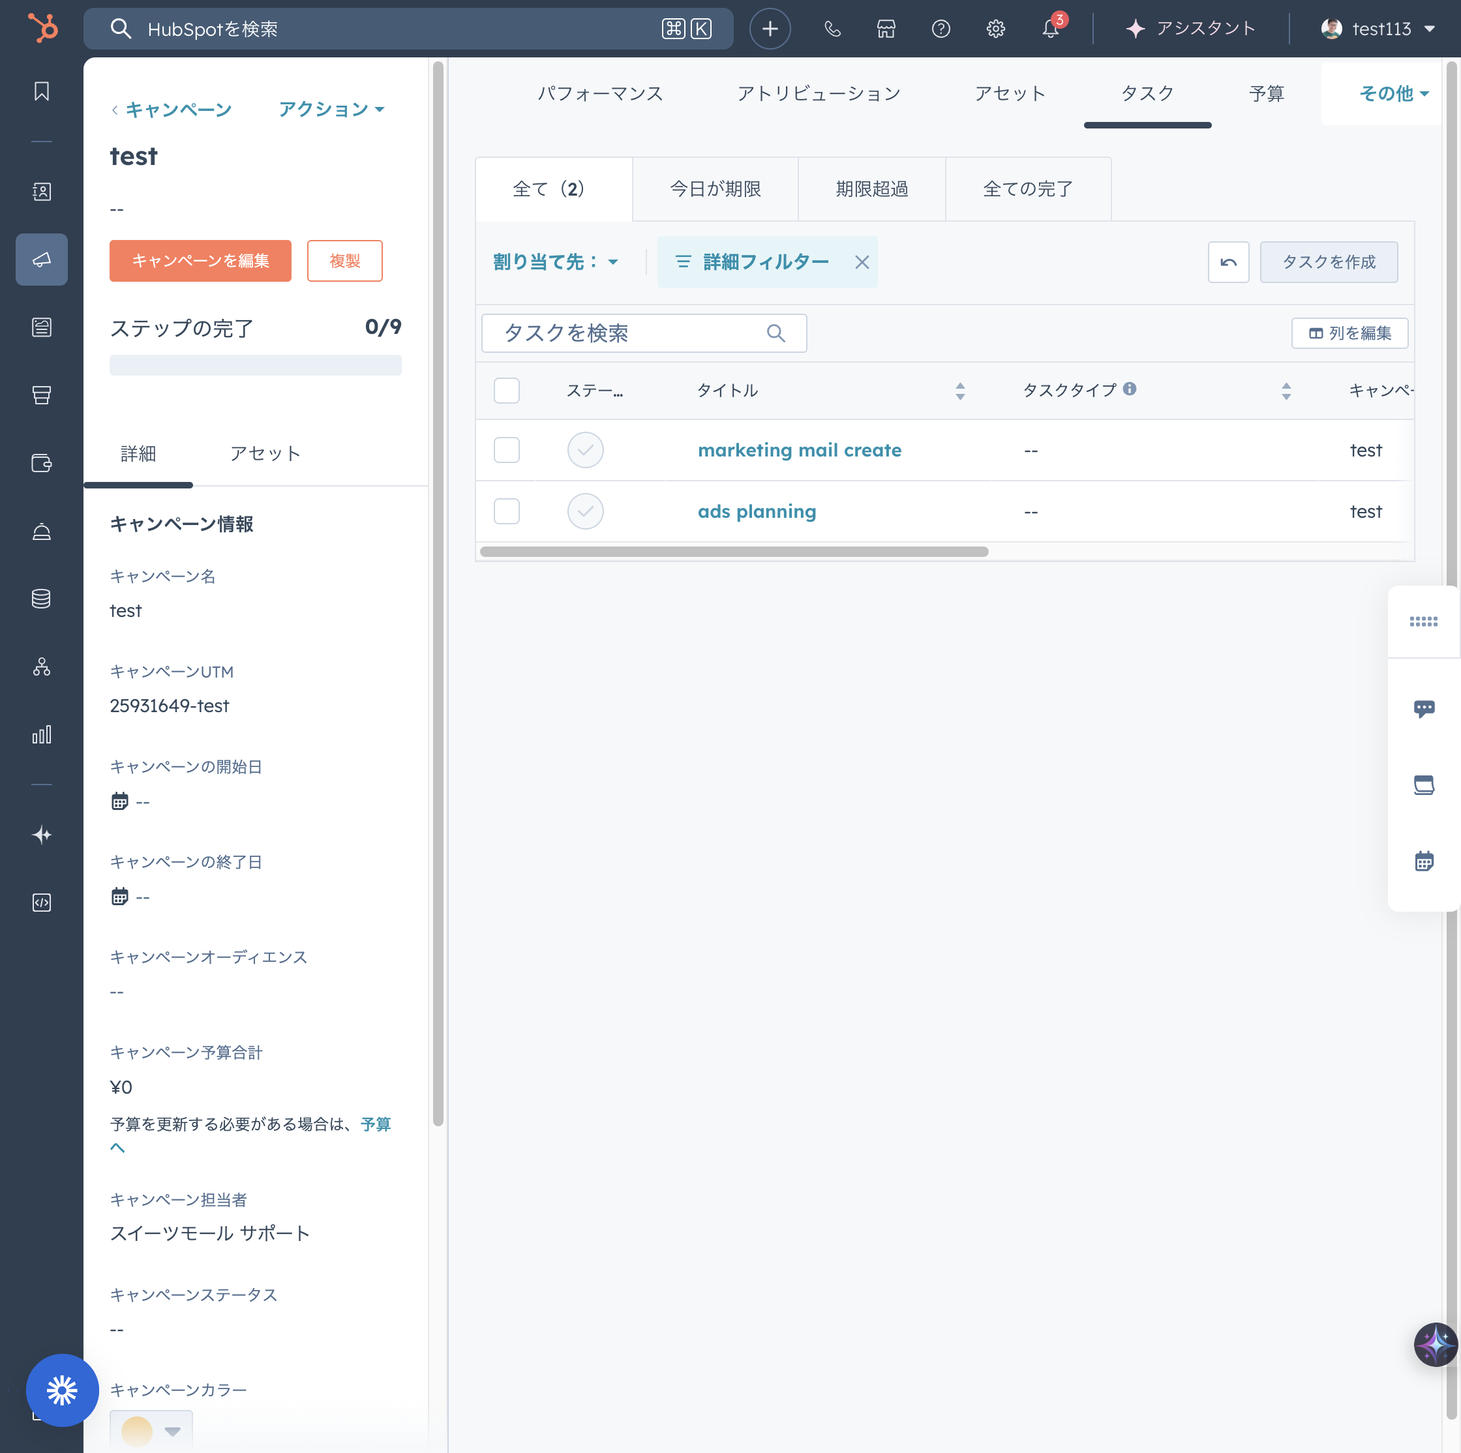Expand the その他 tab menu
This screenshot has height=1453, width=1461.
point(1393,93)
